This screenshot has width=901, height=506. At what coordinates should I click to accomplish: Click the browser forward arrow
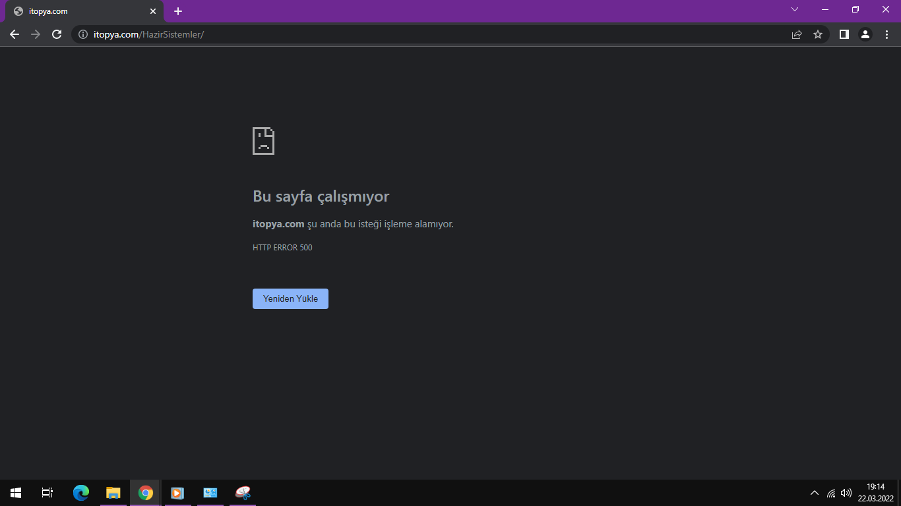[36, 34]
